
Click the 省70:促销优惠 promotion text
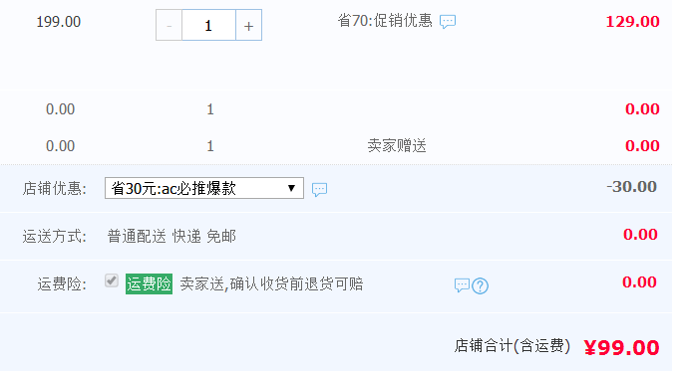point(385,21)
